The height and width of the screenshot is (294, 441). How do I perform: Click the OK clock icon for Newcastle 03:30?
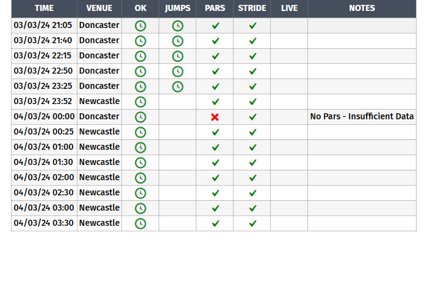point(140,223)
